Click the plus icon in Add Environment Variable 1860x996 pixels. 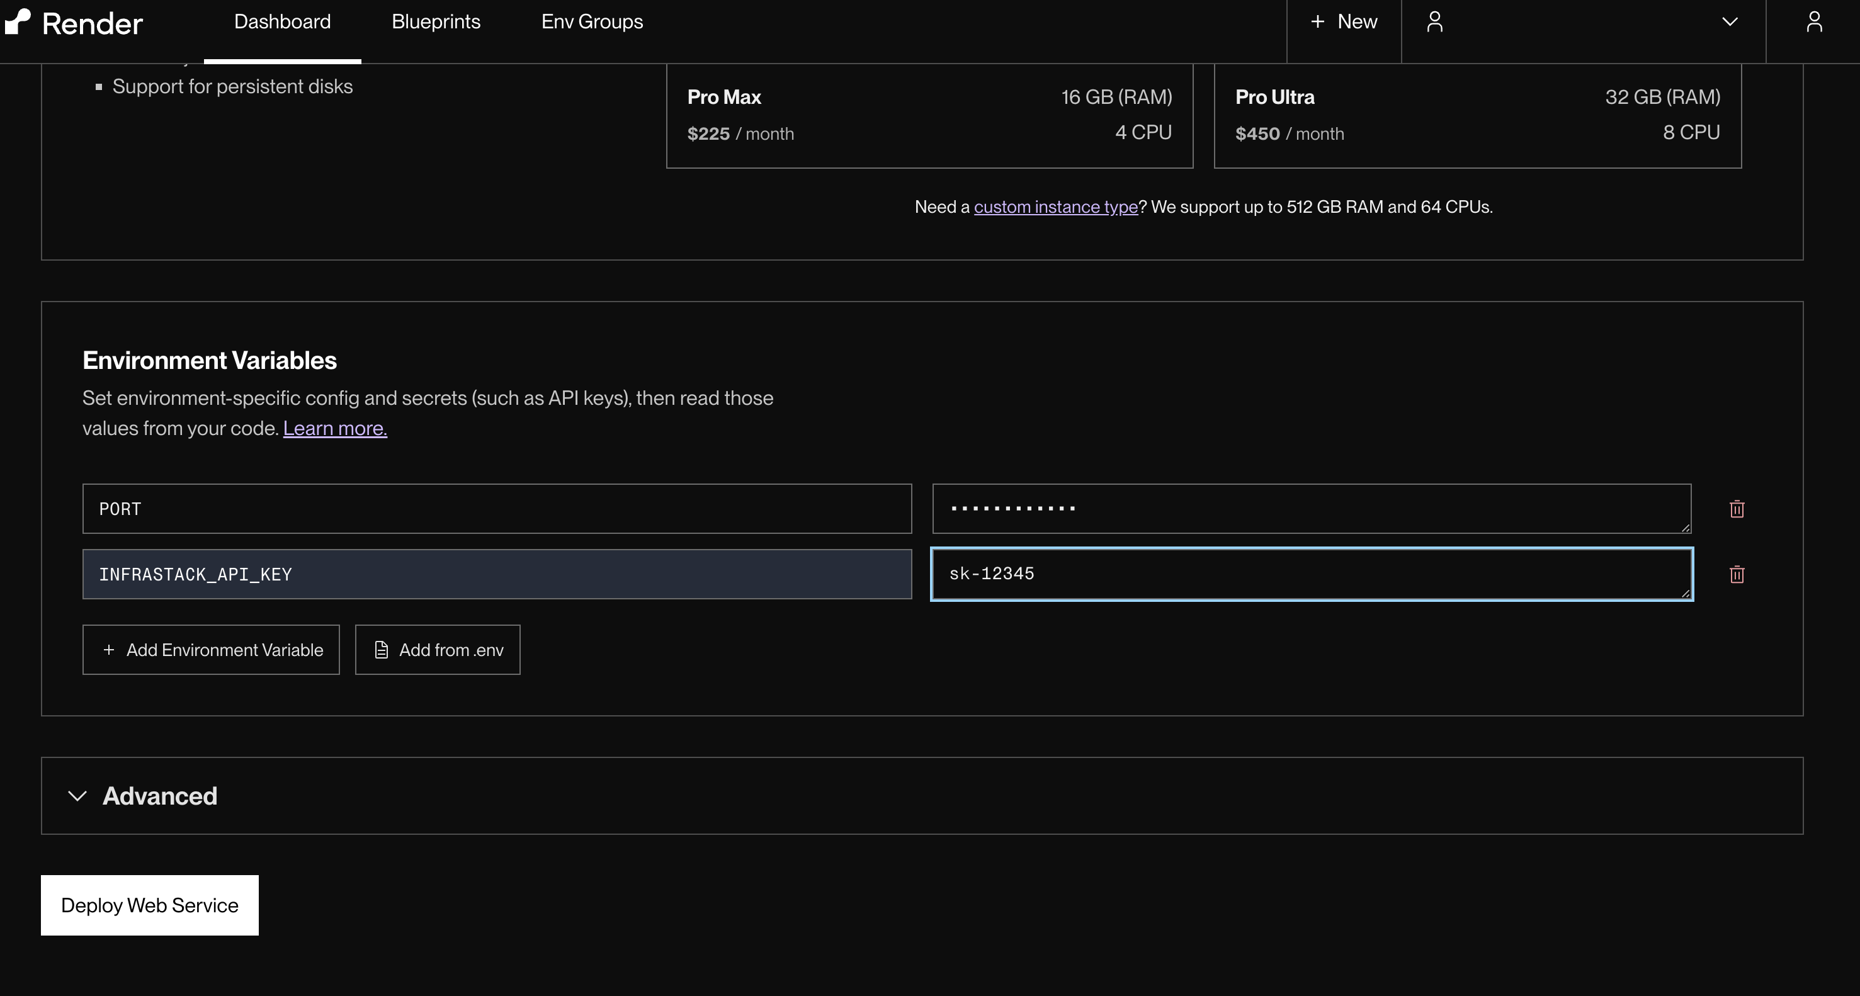(x=109, y=650)
